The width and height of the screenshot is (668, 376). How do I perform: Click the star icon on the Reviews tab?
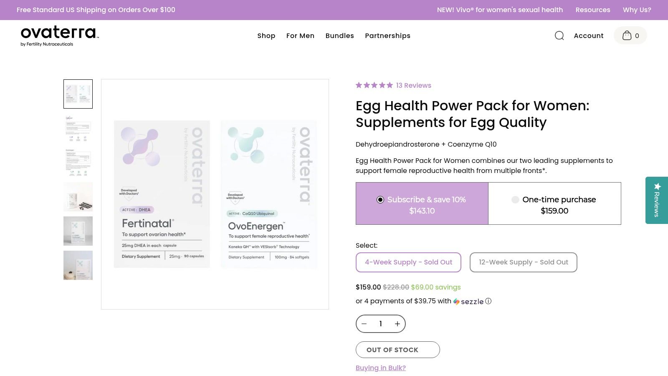[x=658, y=185]
